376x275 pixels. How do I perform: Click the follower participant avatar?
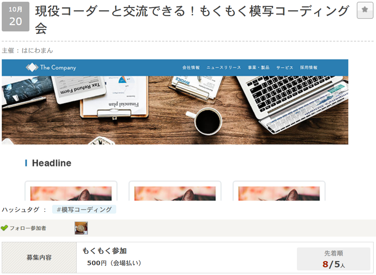(x=81, y=228)
